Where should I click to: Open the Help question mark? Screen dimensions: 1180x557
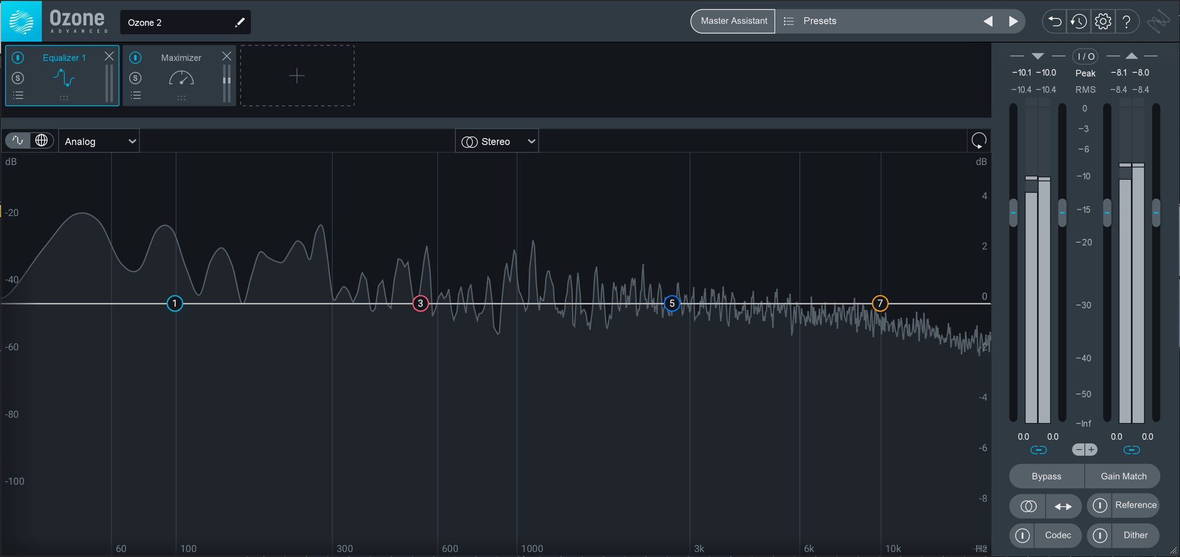coord(1126,22)
